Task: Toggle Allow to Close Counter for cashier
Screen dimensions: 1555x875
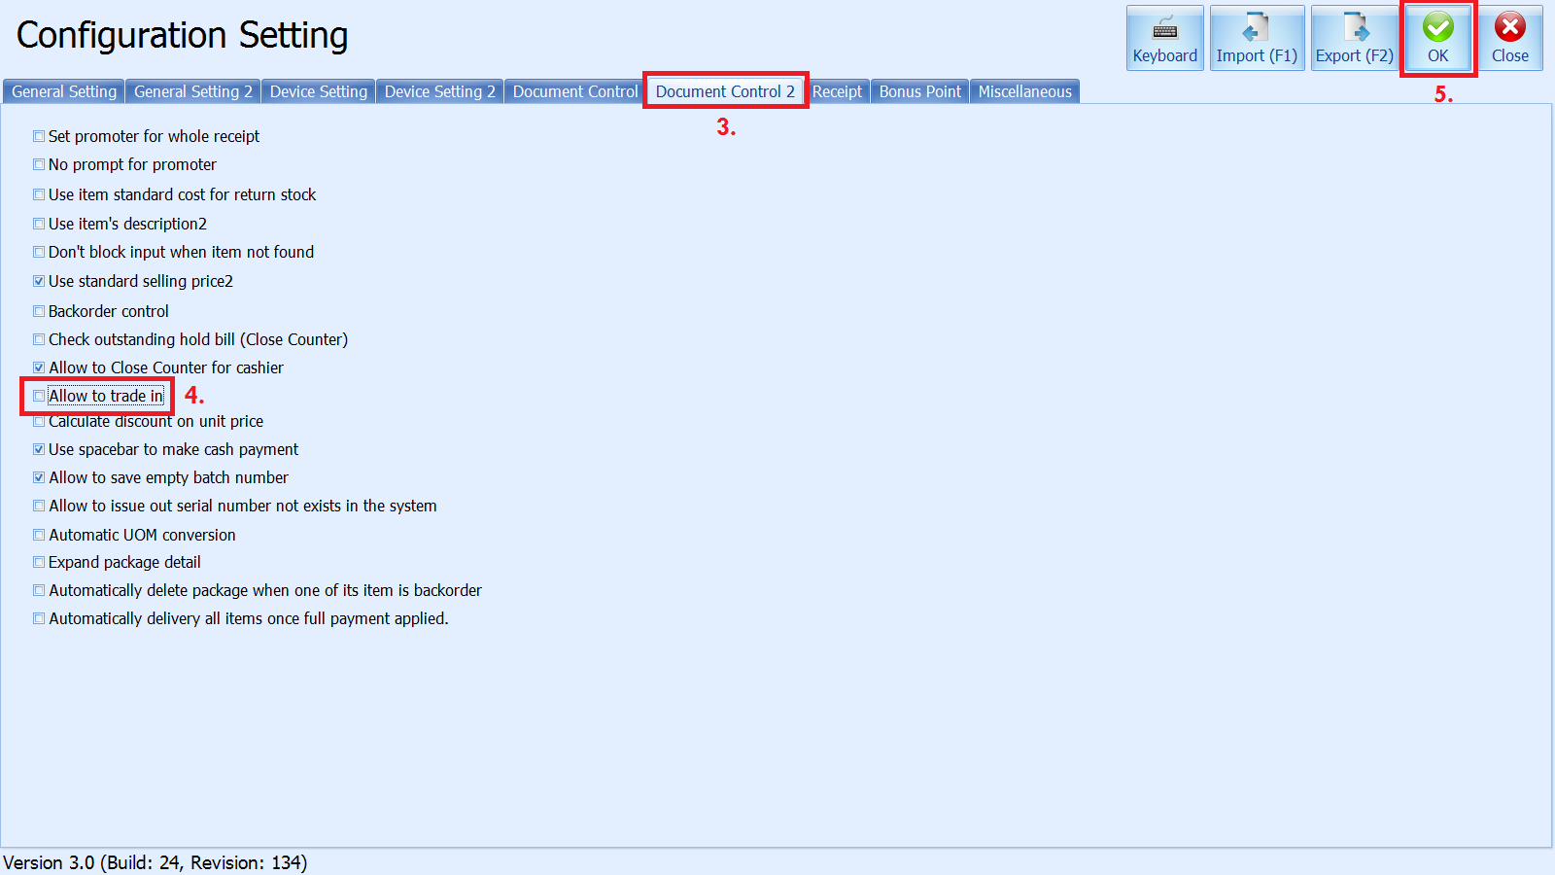Action: [39, 367]
